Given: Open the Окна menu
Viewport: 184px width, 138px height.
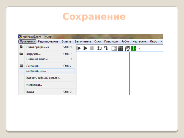Looking at the screenshot, I should coord(97,41).
